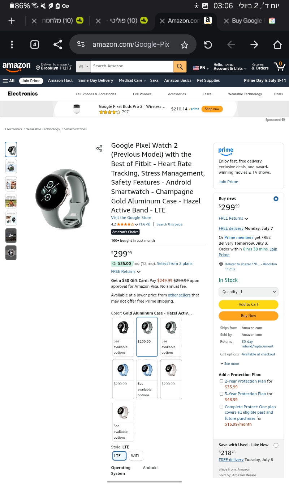289x485 pixels.
Task: Click the Amazon search magnifier button
Action: tap(180, 67)
